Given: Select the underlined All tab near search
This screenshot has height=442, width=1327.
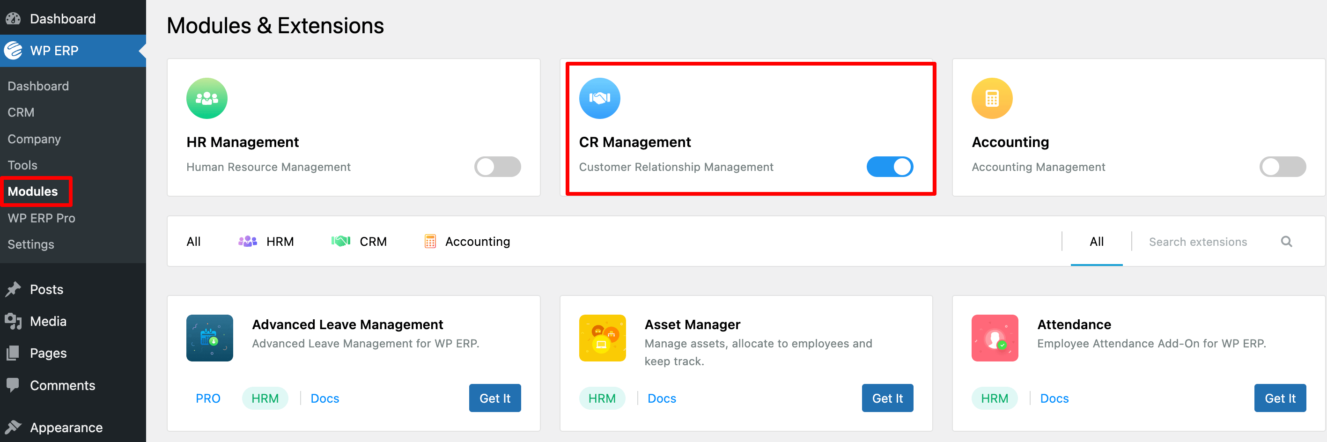Looking at the screenshot, I should [1097, 242].
